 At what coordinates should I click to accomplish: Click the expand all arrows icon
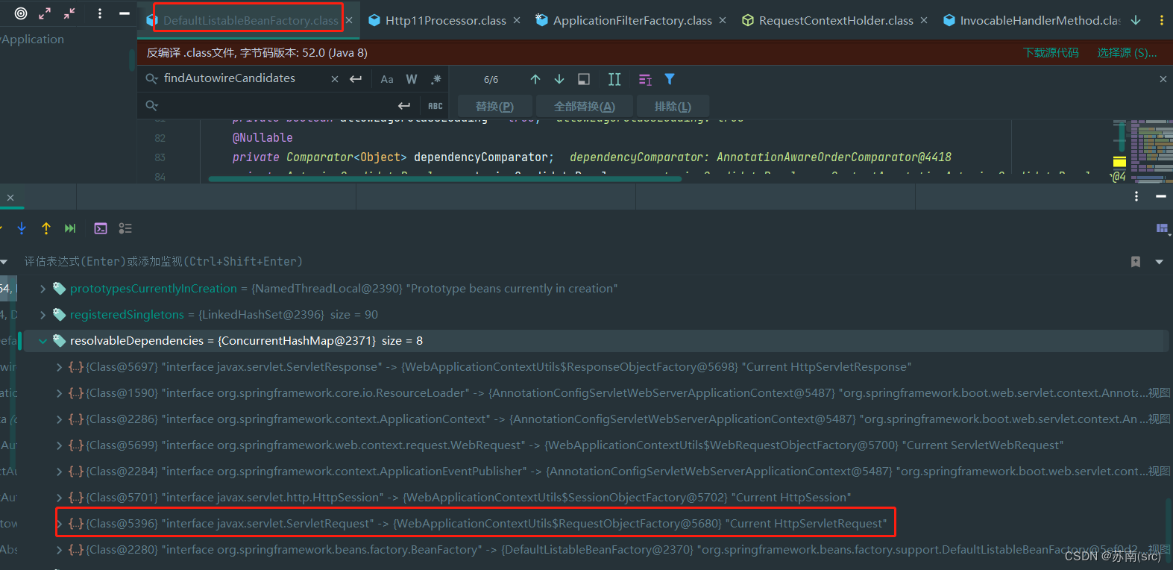click(45, 13)
